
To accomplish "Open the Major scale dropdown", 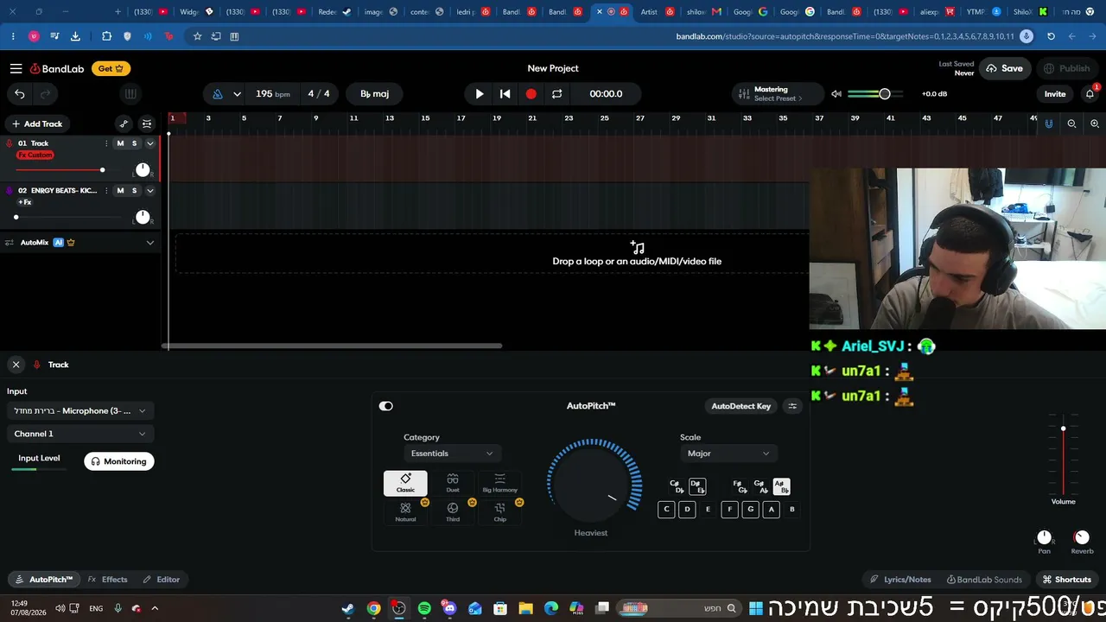I will coord(728,454).
